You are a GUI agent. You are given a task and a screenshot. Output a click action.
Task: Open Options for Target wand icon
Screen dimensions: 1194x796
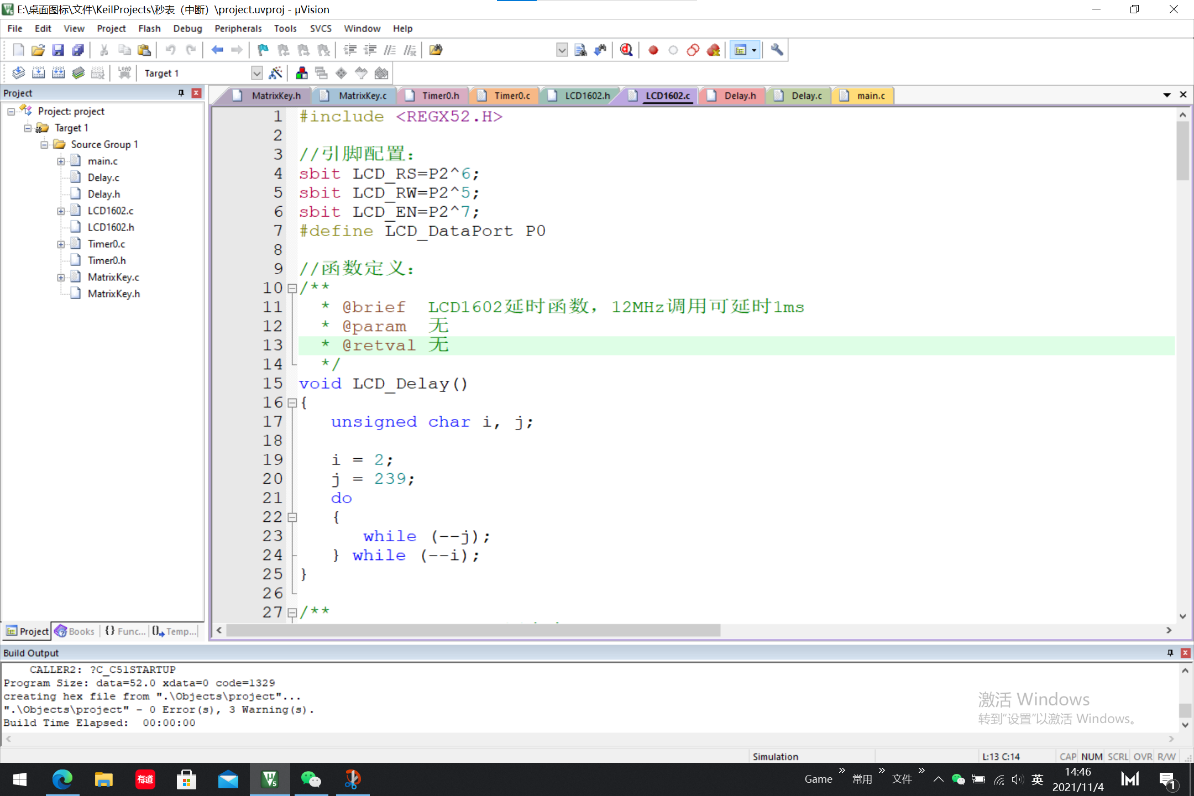pos(275,73)
